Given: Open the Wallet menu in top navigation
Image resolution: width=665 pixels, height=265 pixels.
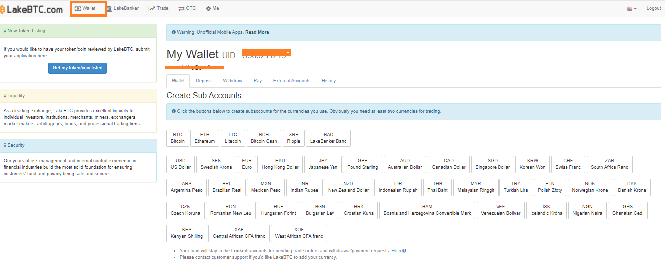Looking at the screenshot, I should (x=85, y=8).
